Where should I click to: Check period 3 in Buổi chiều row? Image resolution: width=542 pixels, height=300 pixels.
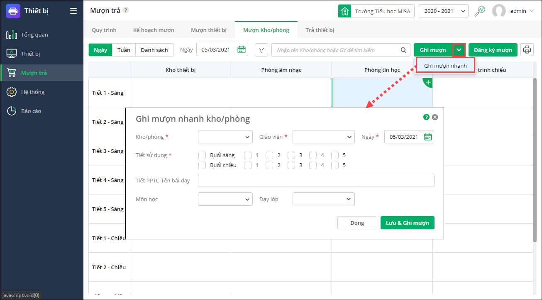pos(291,165)
